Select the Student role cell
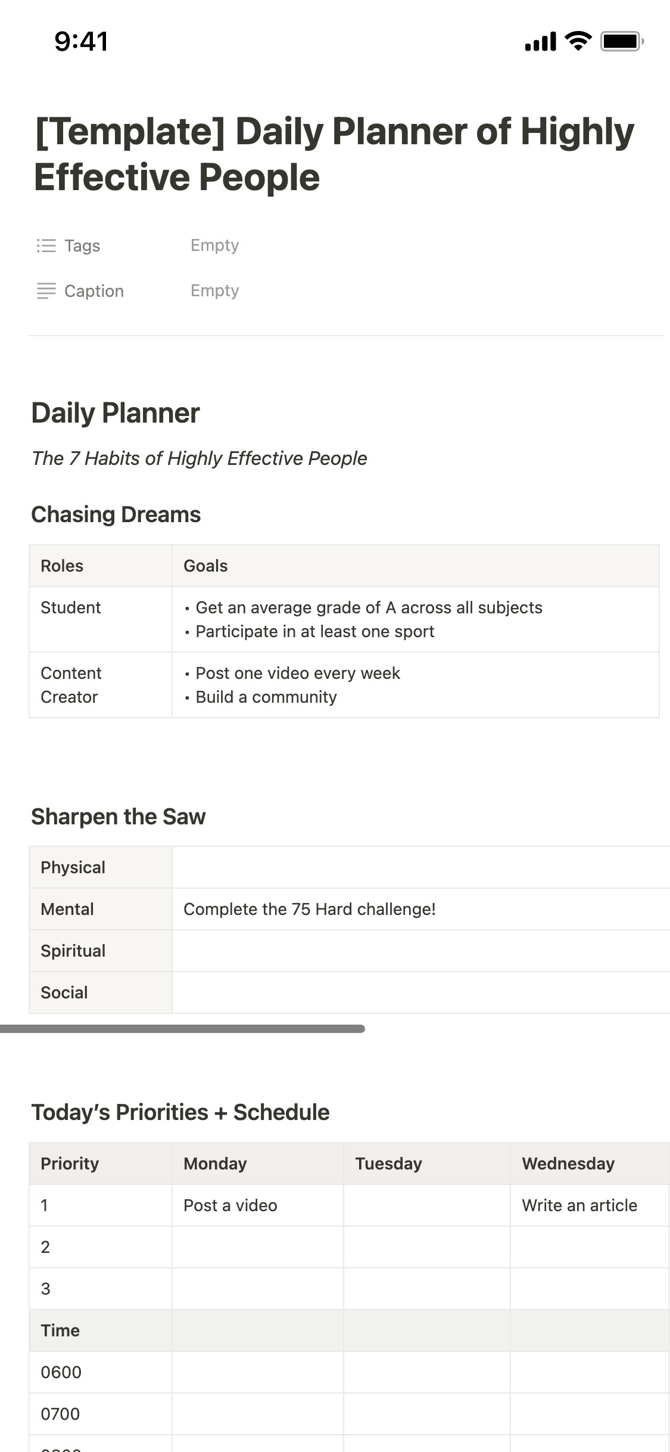This screenshot has height=1452, width=670. [71, 607]
